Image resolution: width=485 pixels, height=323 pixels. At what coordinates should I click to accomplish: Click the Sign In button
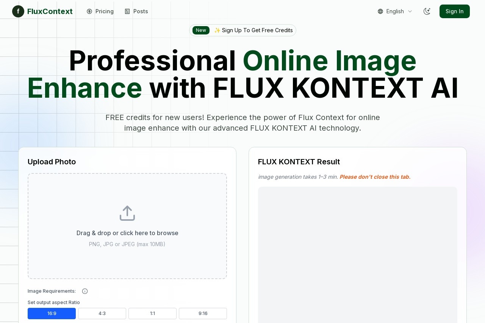click(x=455, y=11)
